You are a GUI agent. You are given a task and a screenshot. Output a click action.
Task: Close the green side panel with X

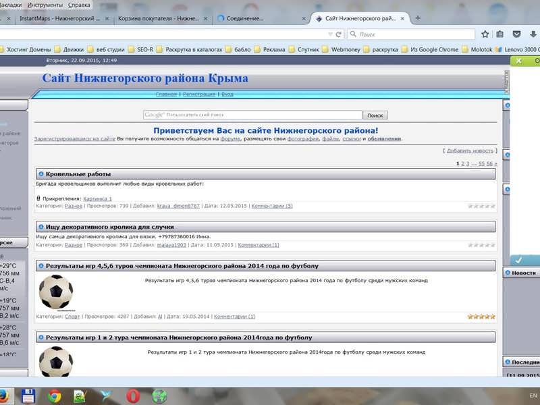click(x=518, y=61)
